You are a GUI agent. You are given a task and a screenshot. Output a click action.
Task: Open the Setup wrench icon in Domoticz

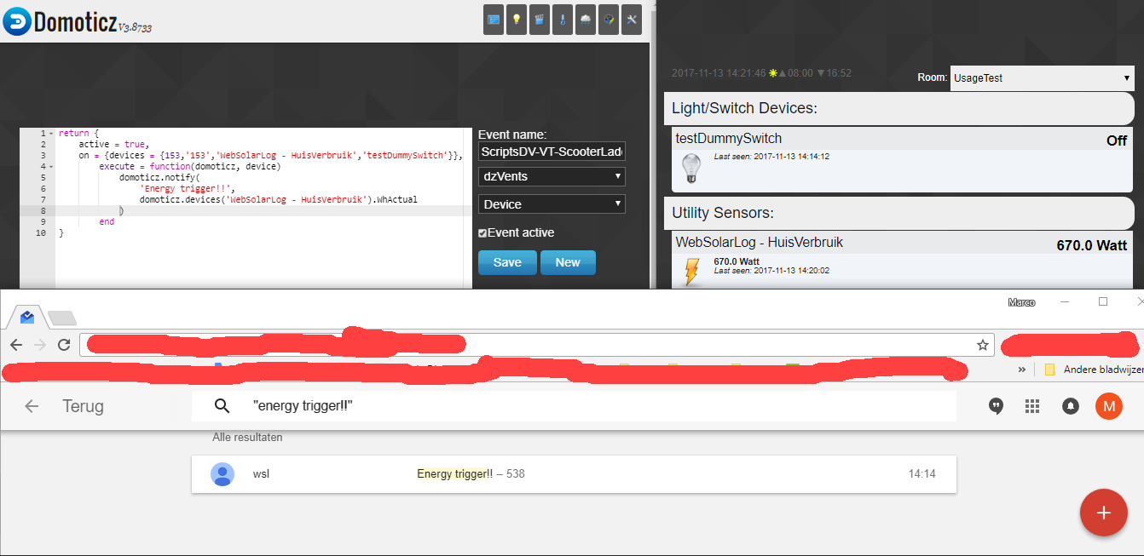632,20
